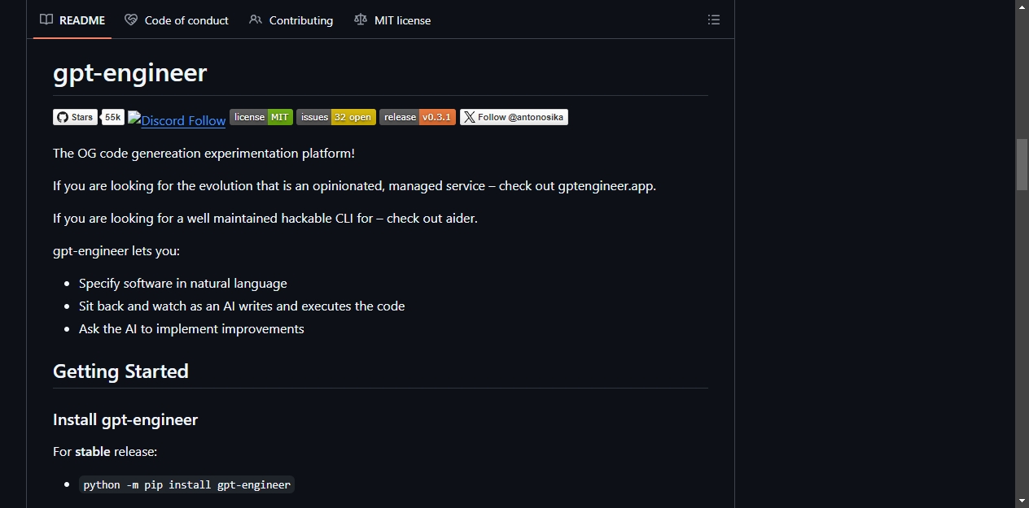Viewport: 1029px width, 508px height.
Task: Follow the Discord Follow link
Action: tap(177, 120)
